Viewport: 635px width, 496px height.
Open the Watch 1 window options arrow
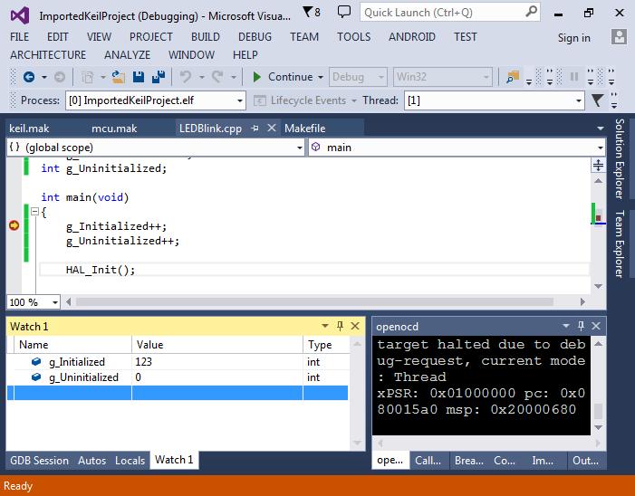[x=325, y=326]
